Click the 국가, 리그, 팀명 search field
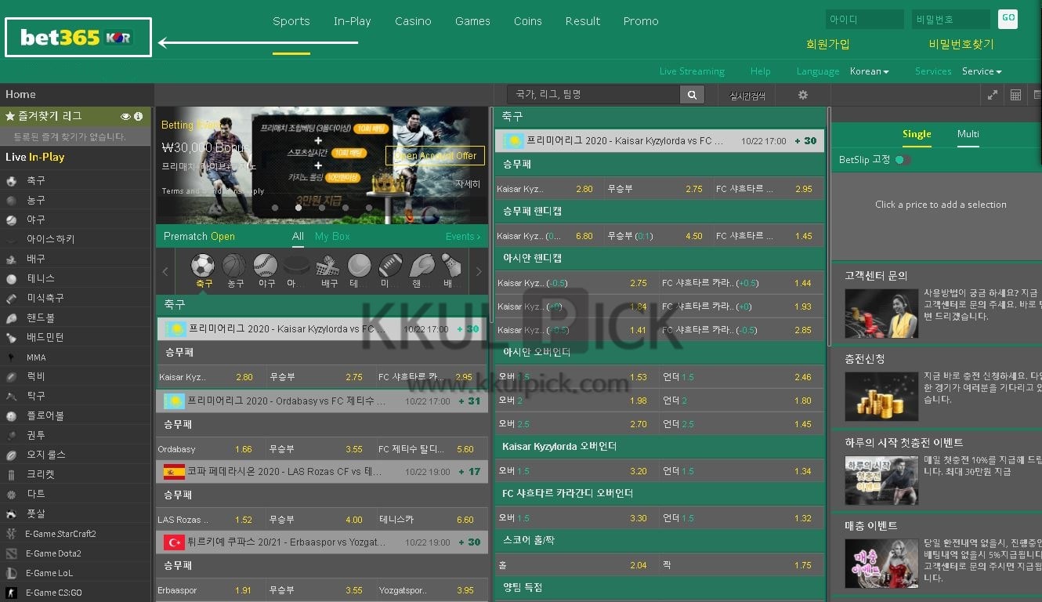Viewport: 1042px width, 602px height. [593, 95]
